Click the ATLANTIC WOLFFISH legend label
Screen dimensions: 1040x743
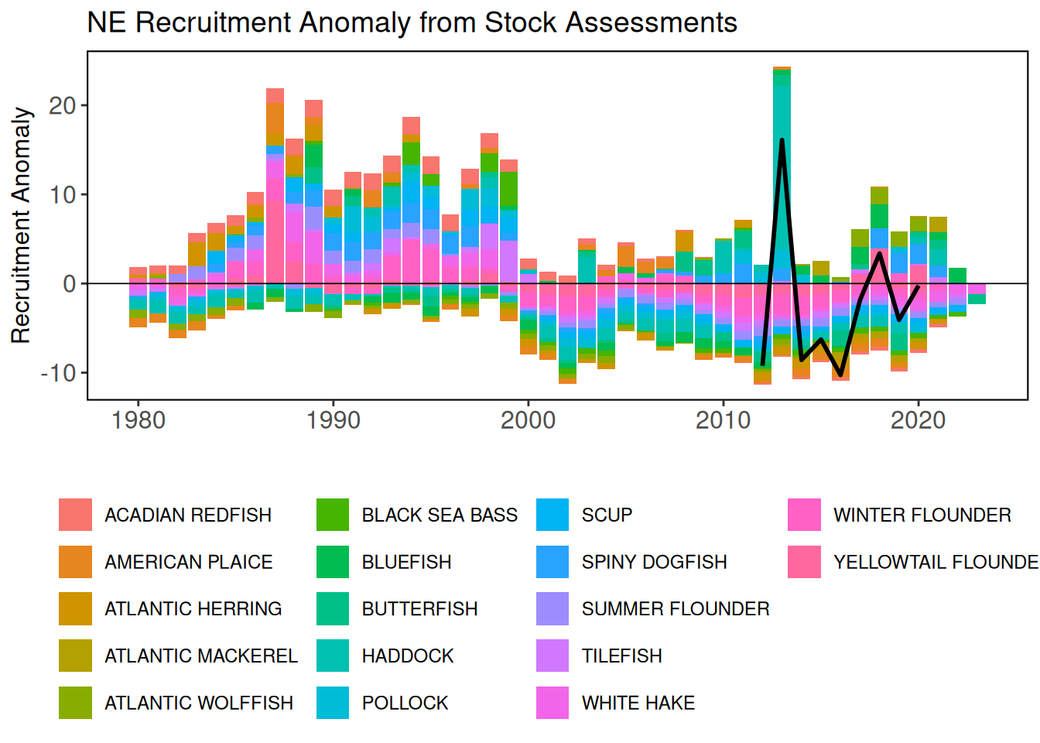click(199, 703)
